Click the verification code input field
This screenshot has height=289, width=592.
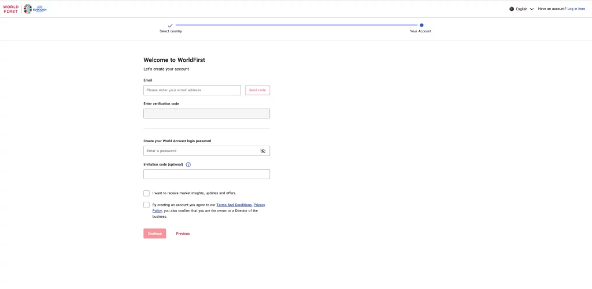tap(206, 113)
